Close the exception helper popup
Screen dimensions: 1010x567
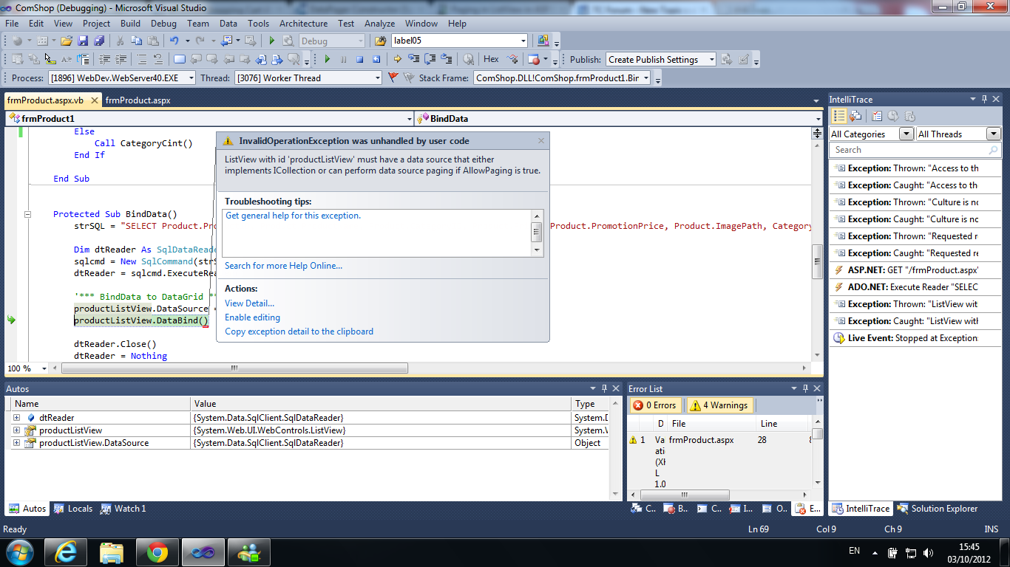click(x=540, y=140)
